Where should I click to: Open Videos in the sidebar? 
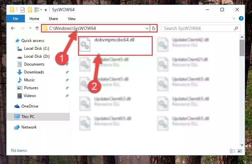click(30, 96)
